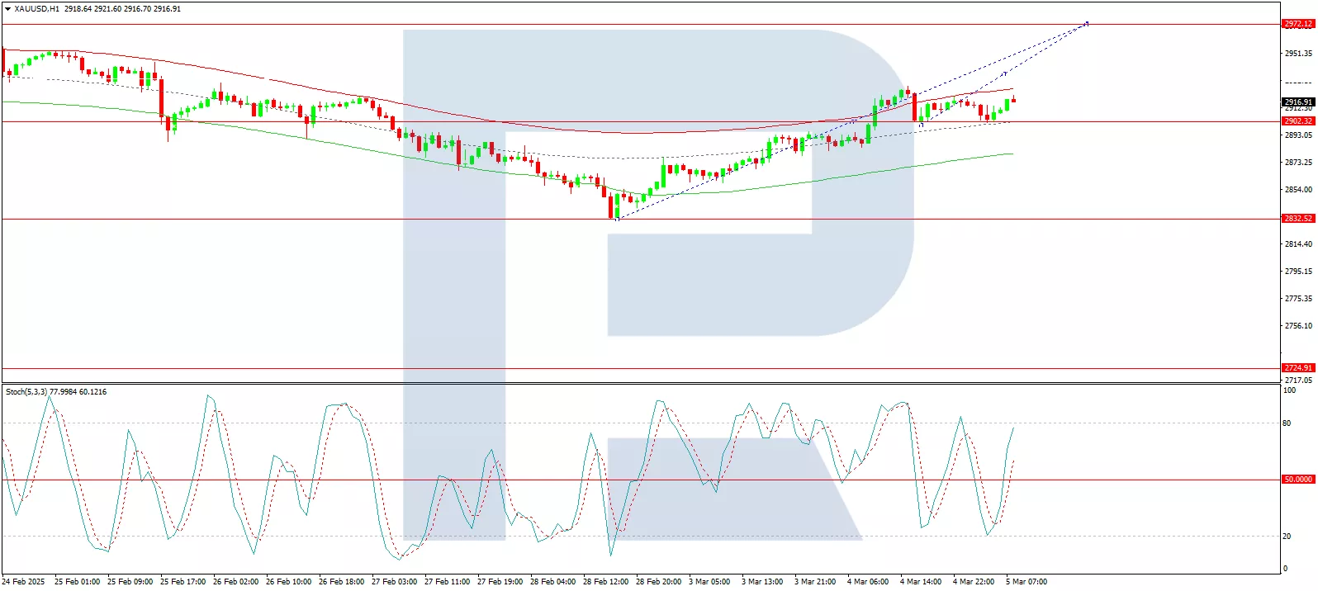Click the arrowhead ending the blue dashed projection
Image resolution: width=1318 pixels, height=591 pixels.
pyautogui.click(x=1087, y=23)
